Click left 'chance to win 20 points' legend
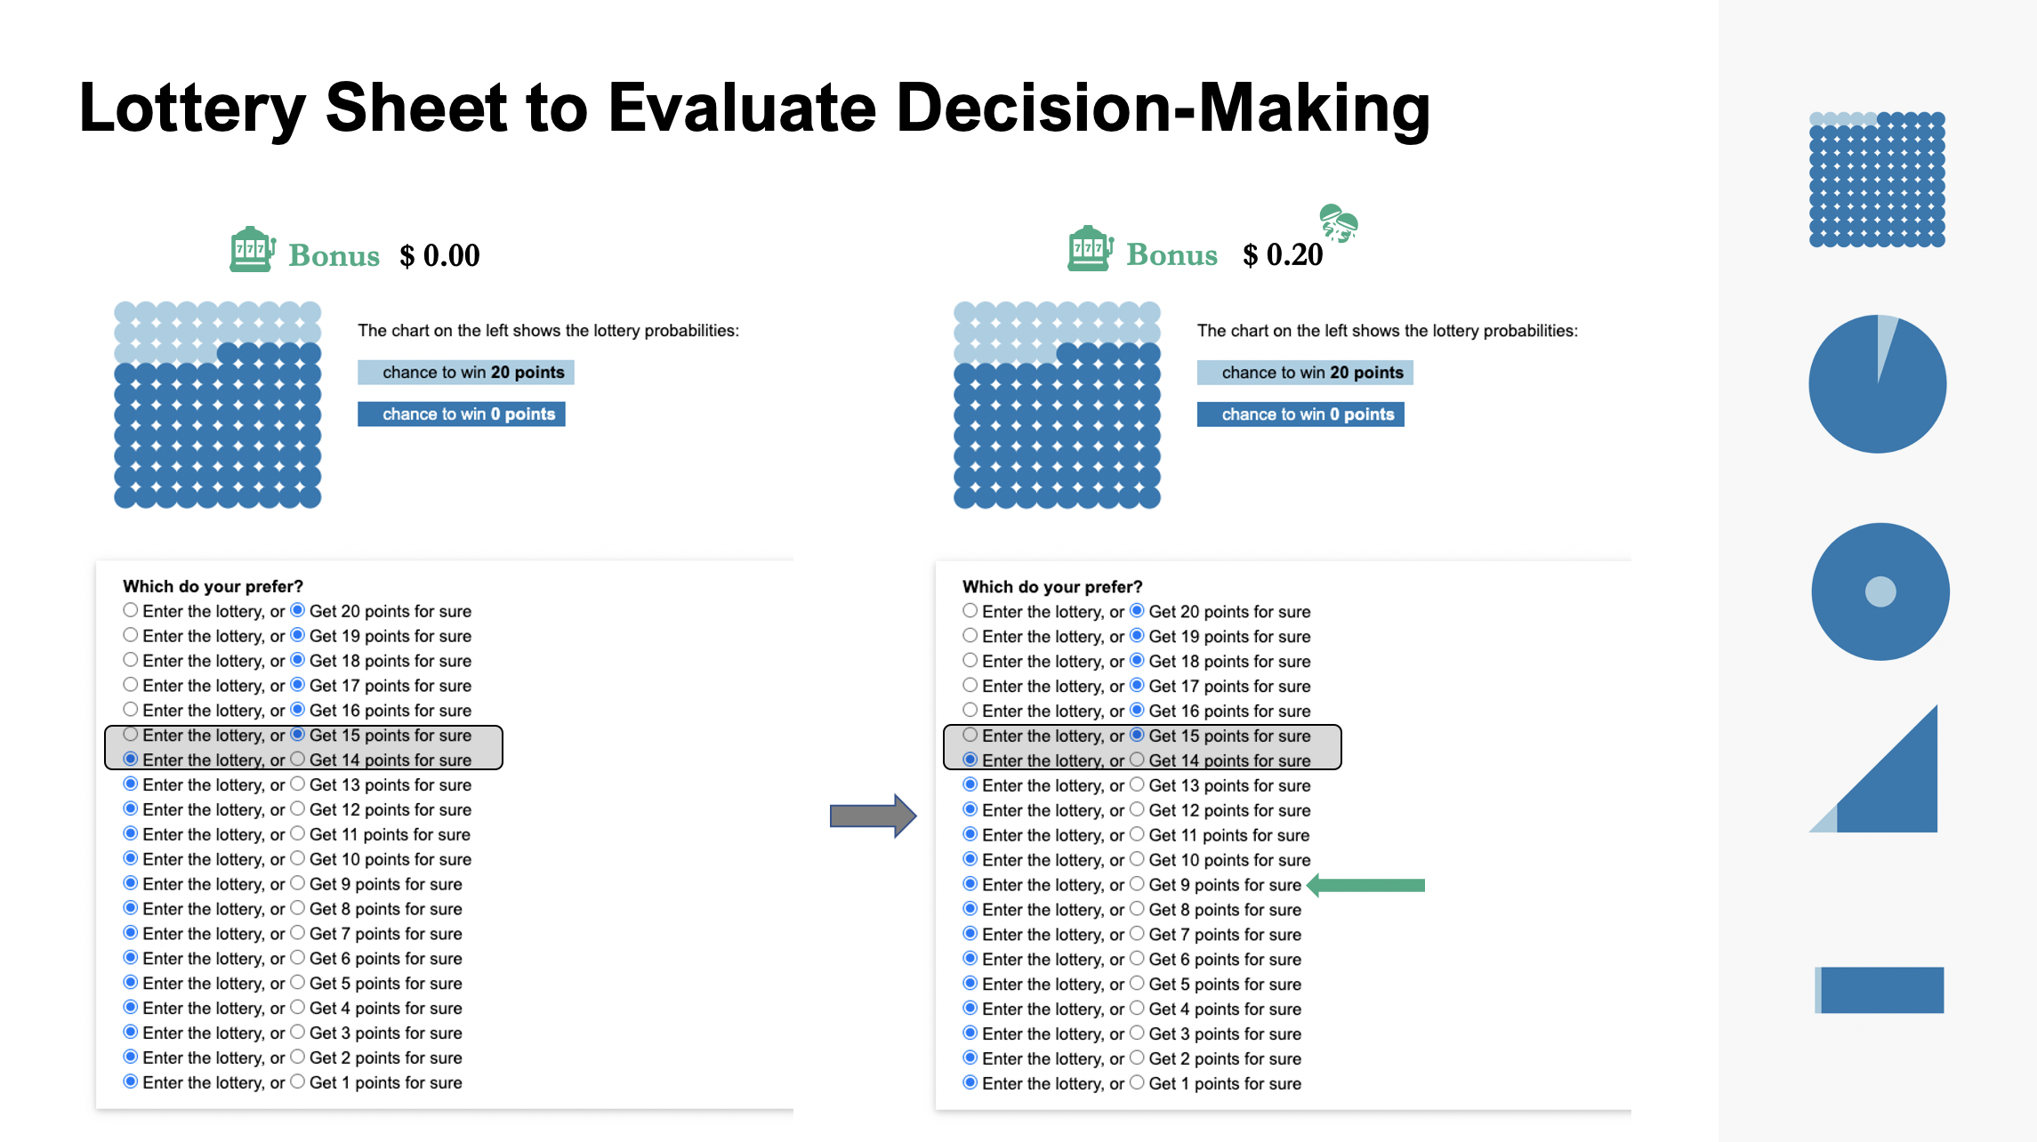 click(466, 372)
